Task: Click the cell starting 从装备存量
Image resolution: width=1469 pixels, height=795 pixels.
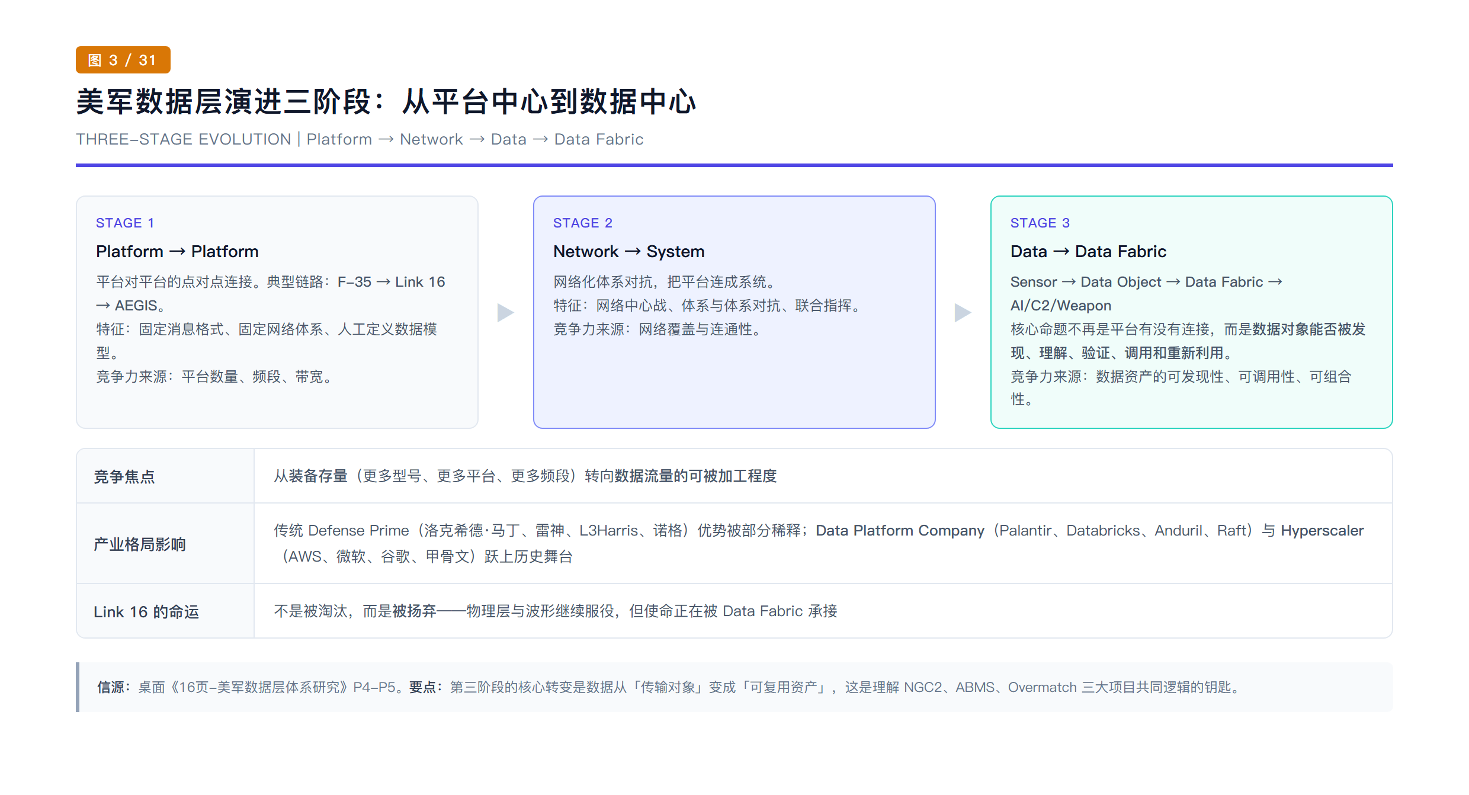Action: (823, 476)
